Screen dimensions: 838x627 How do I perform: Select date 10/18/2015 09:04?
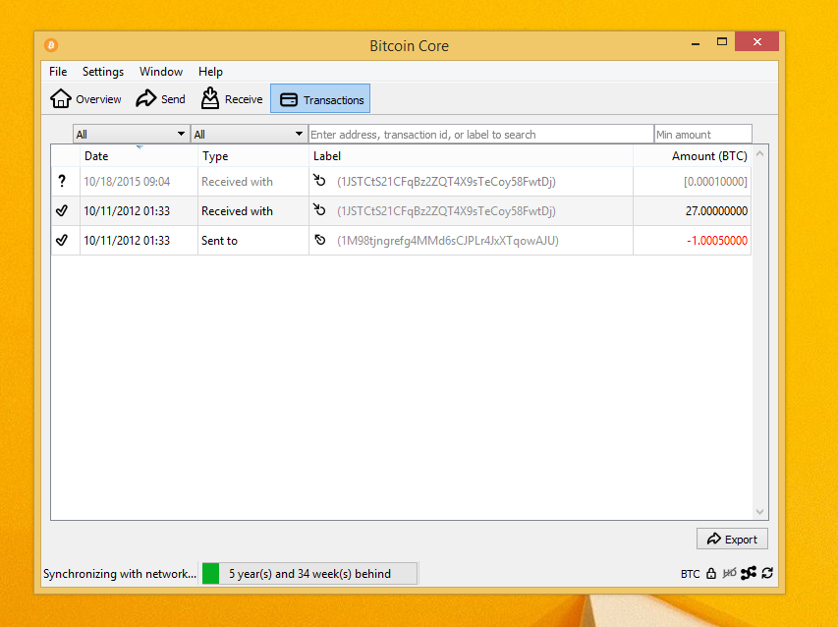[127, 182]
